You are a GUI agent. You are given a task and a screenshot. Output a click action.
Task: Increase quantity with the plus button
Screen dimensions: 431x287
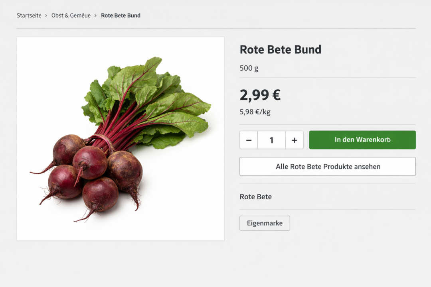pos(295,140)
